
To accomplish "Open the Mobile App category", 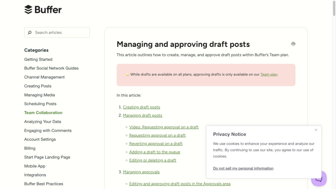I will pyautogui.click(x=35, y=166).
